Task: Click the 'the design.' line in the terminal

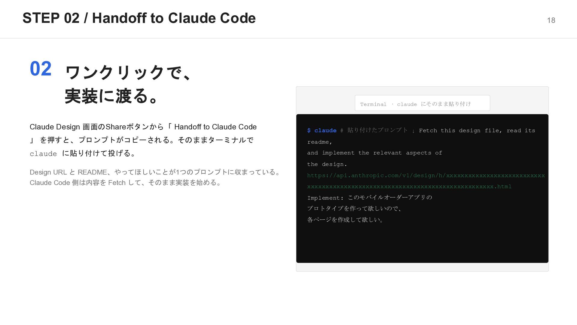Action: [x=327, y=164]
